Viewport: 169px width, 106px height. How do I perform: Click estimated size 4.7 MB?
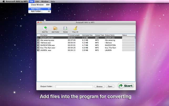click(x=85, y=45)
